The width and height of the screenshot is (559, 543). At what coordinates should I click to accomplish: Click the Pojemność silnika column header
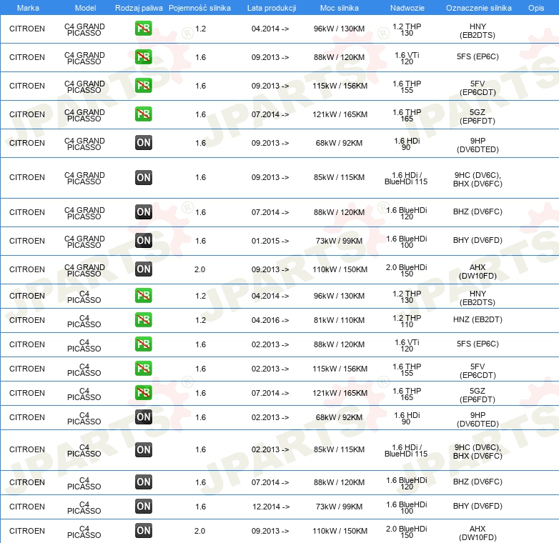(199, 8)
